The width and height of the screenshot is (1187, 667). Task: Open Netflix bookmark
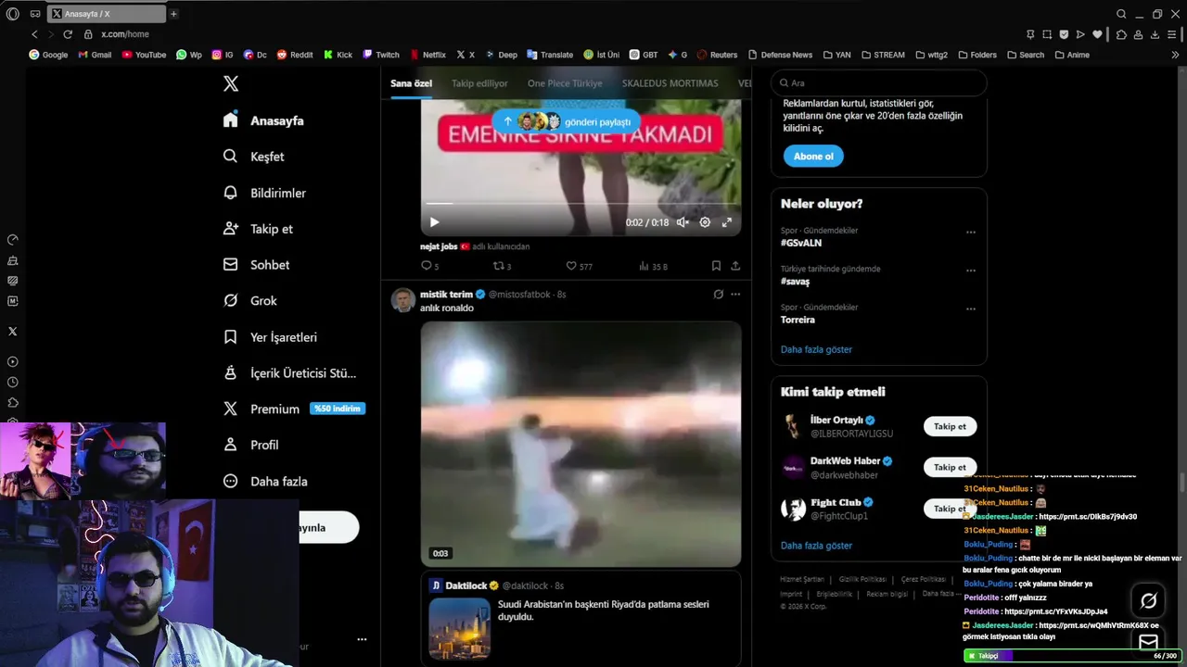point(428,55)
